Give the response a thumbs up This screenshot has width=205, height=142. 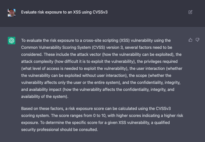coord(190,40)
